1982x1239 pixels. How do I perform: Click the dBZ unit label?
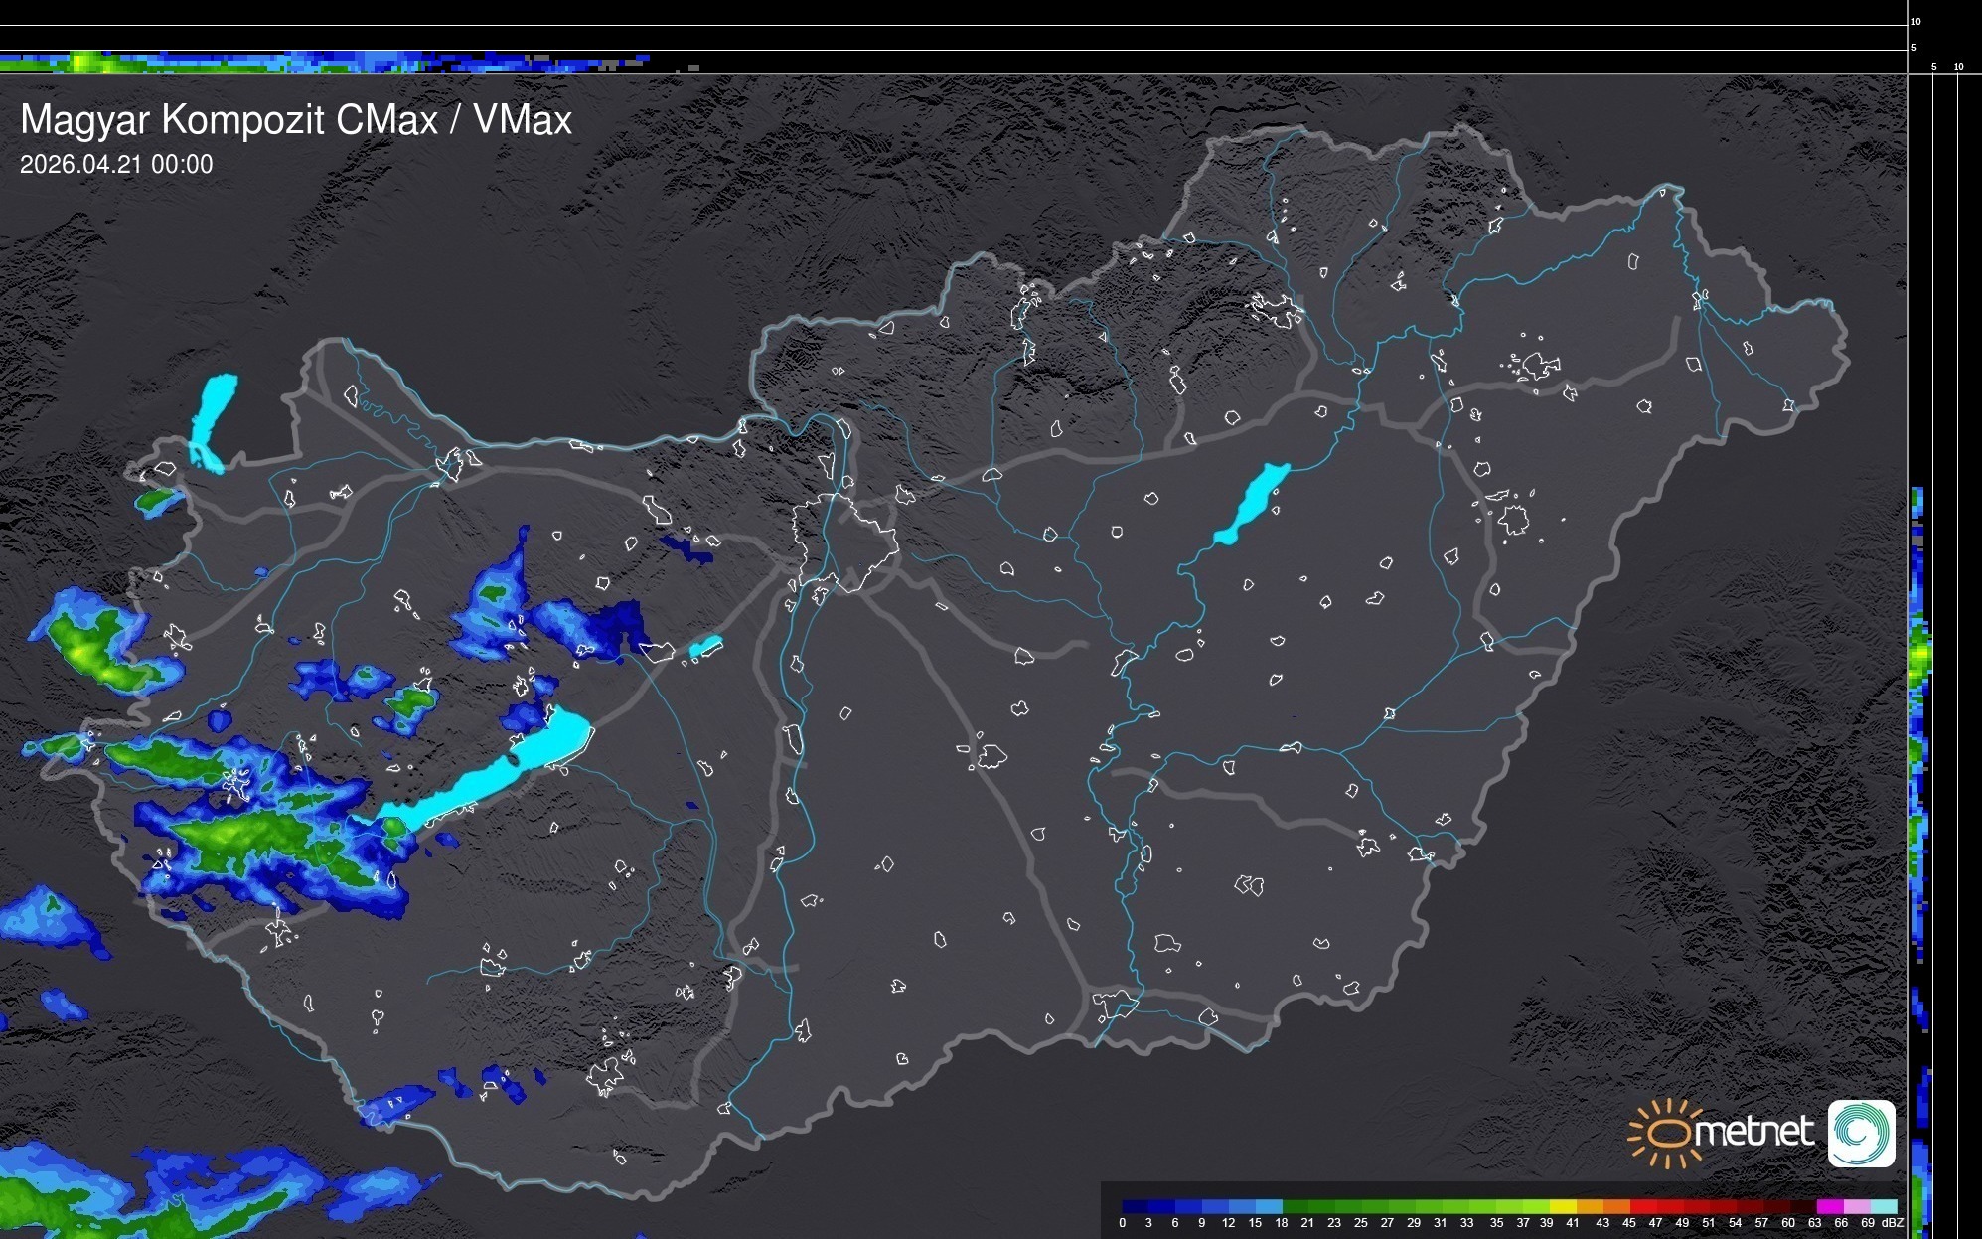click(1893, 1223)
